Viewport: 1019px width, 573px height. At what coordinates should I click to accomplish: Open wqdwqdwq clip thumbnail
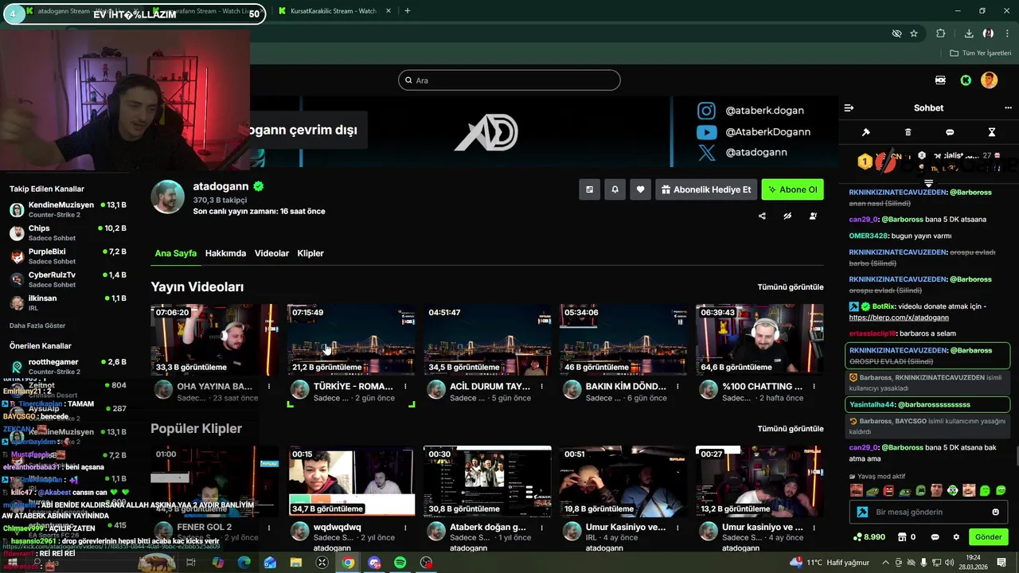click(x=351, y=481)
